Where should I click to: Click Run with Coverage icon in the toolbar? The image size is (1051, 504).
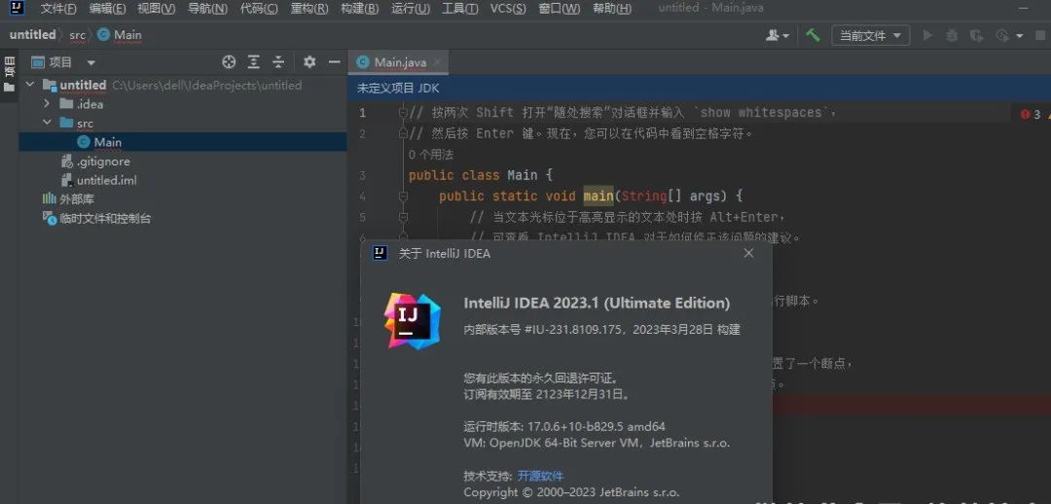(x=977, y=36)
